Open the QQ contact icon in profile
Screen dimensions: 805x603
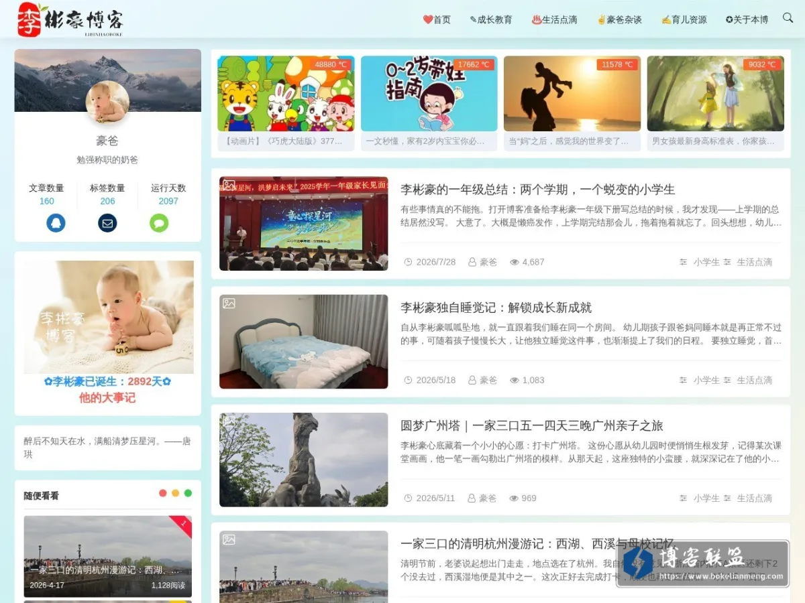pos(56,223)
